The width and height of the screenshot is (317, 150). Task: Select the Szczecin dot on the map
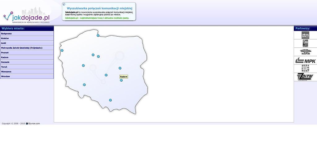click(62, 51)
